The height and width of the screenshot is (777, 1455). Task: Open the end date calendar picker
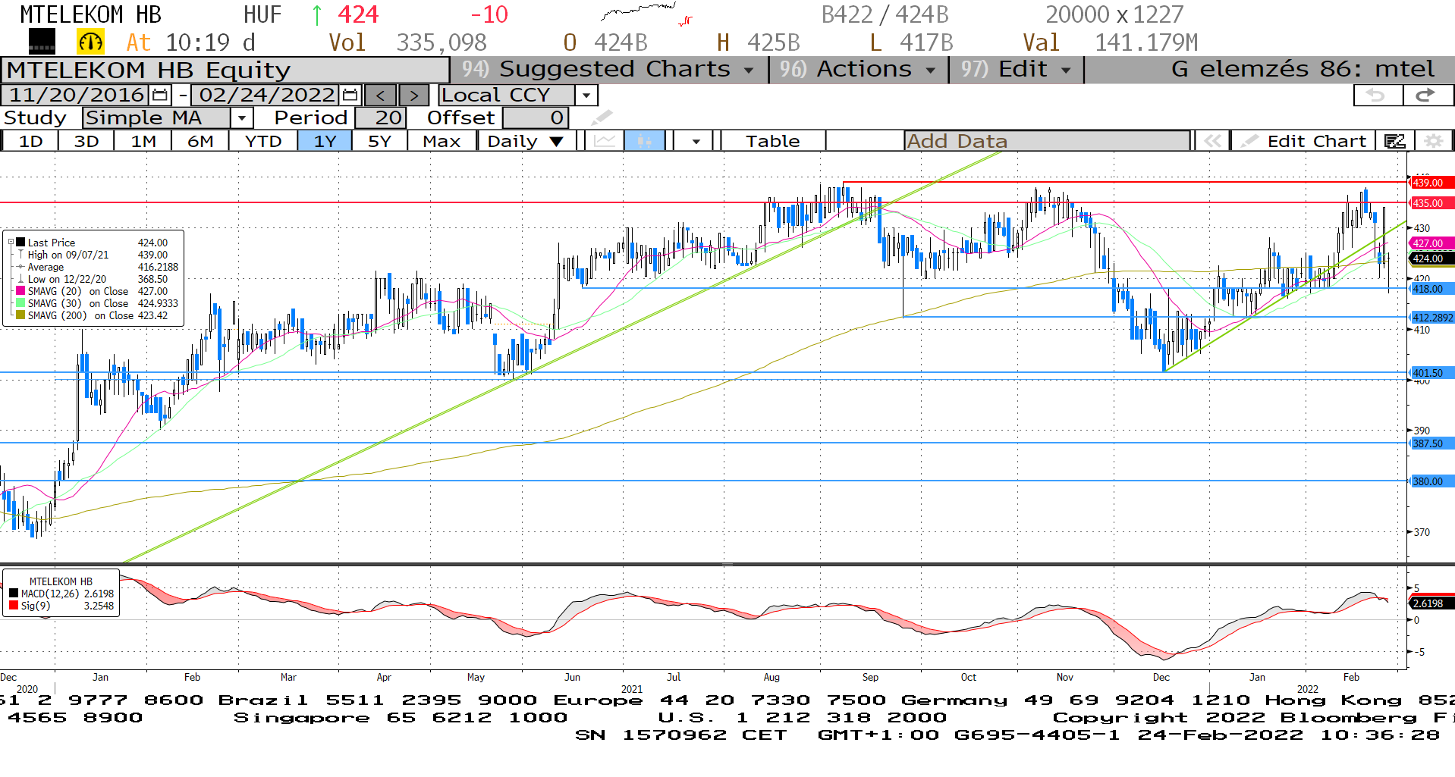[x=350, y=96]
